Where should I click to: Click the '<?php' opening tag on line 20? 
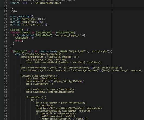pyautogui.click(x=14, y=11)
